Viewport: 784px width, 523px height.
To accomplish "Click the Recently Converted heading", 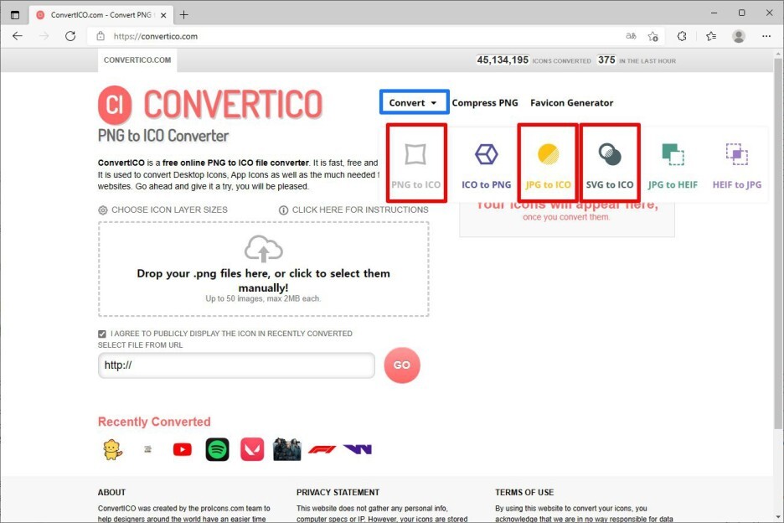I will coord(154,422).
